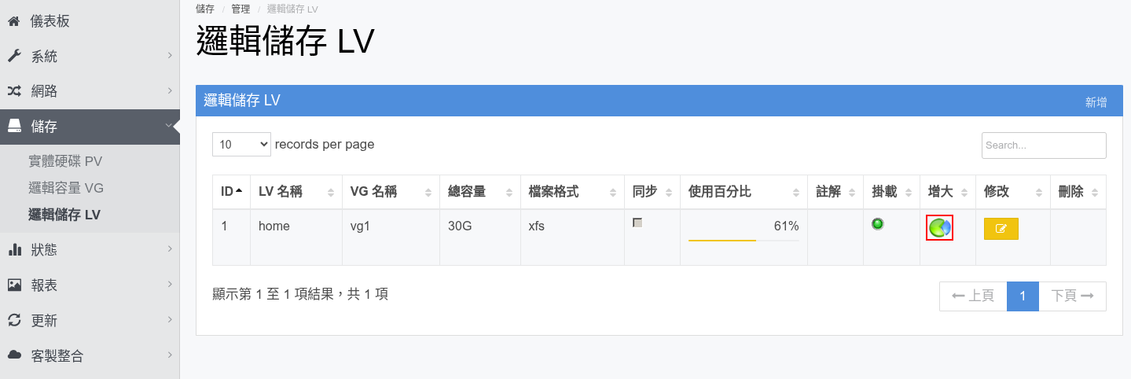The height and width of the screenshot is (379, 1131).
Task: Click the yellow edit button for home
Action: click(1001, 229)
